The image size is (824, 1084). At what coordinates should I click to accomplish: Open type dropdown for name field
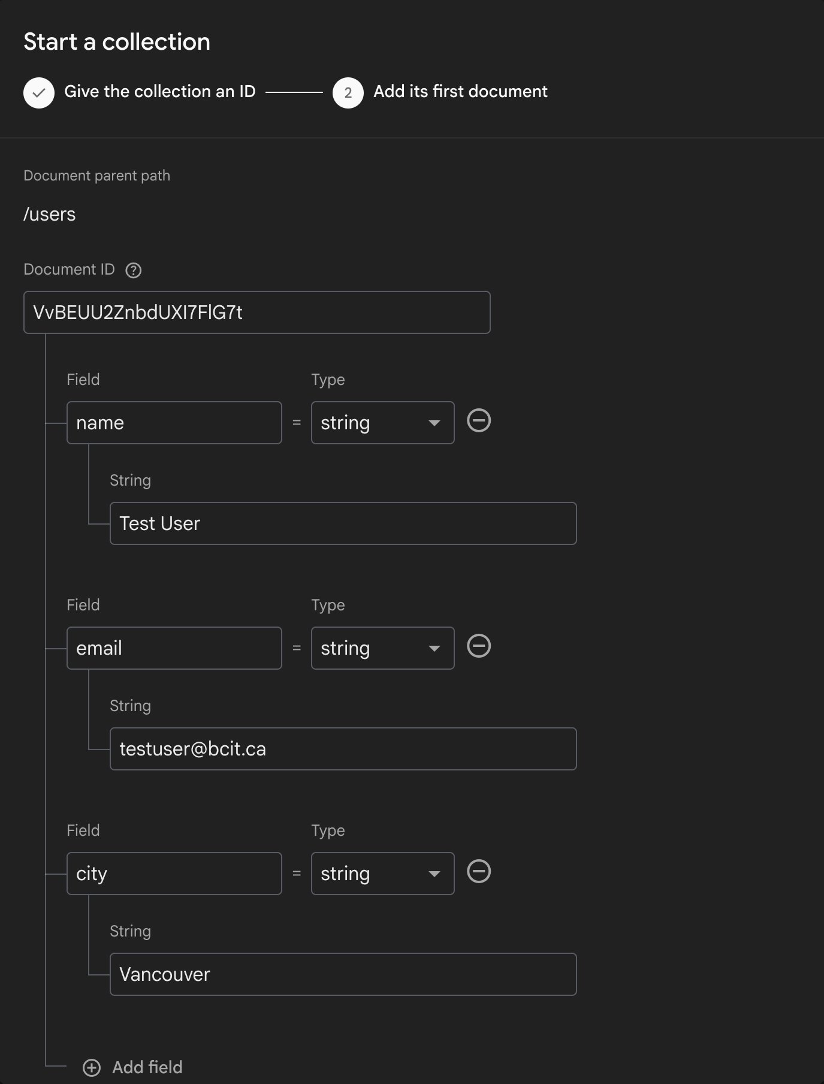382,423
